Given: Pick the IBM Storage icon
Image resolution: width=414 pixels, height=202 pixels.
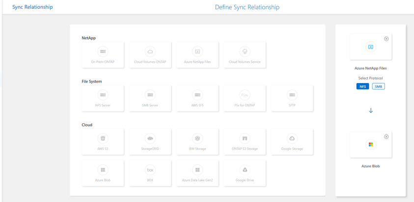Looking at the screenshot, I should (197, 138).
